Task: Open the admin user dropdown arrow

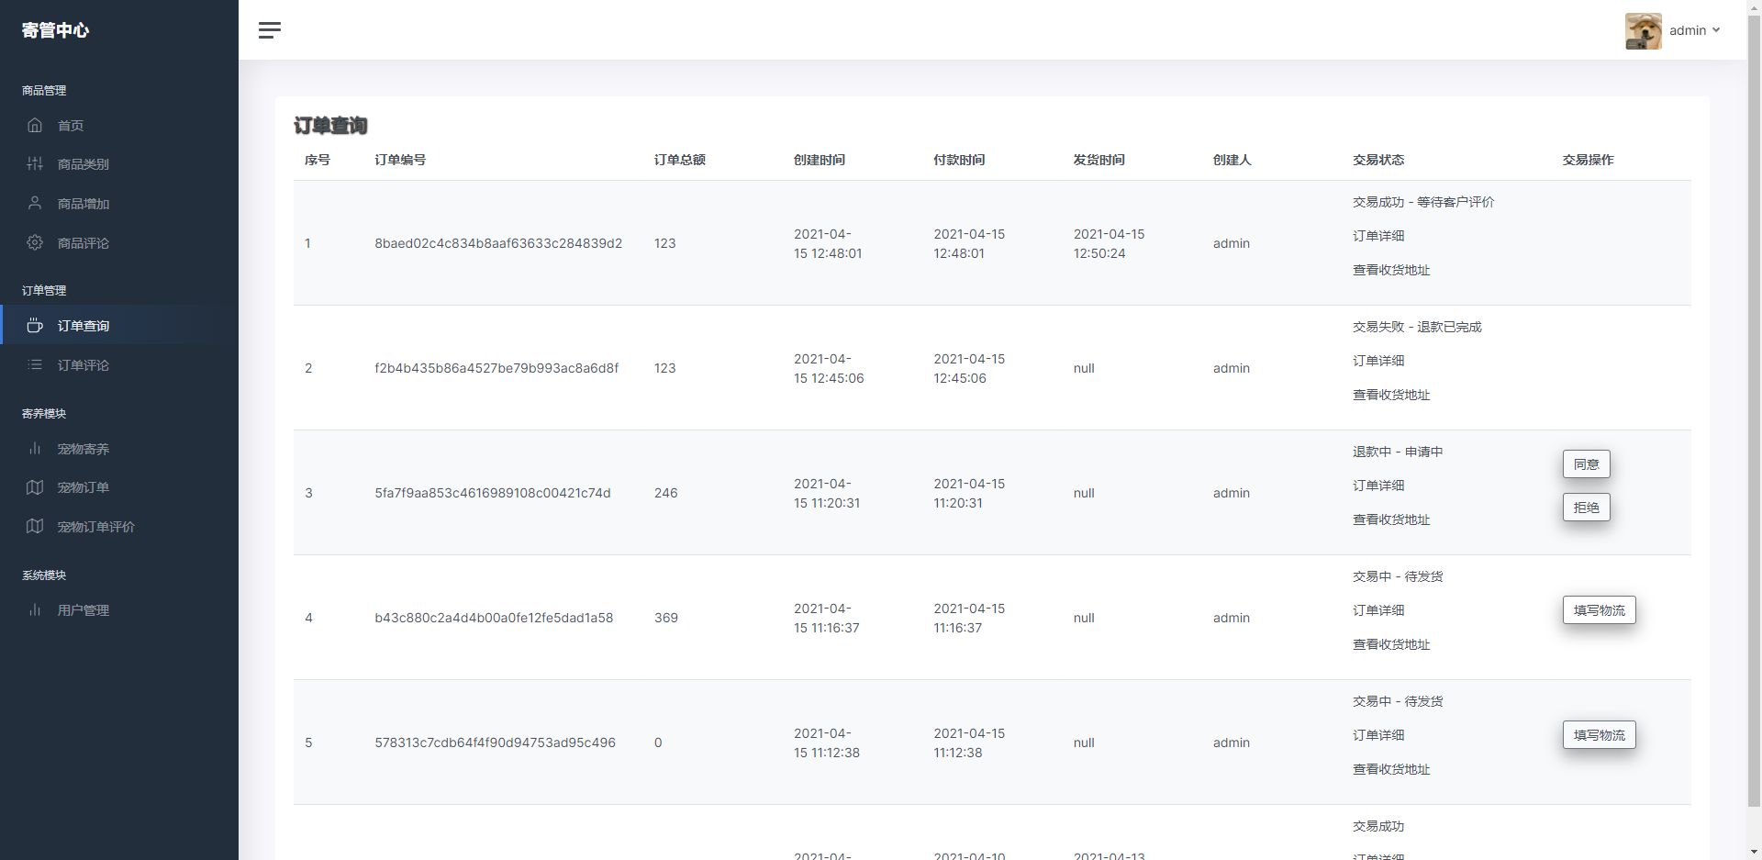Action: pos(1716,30)
